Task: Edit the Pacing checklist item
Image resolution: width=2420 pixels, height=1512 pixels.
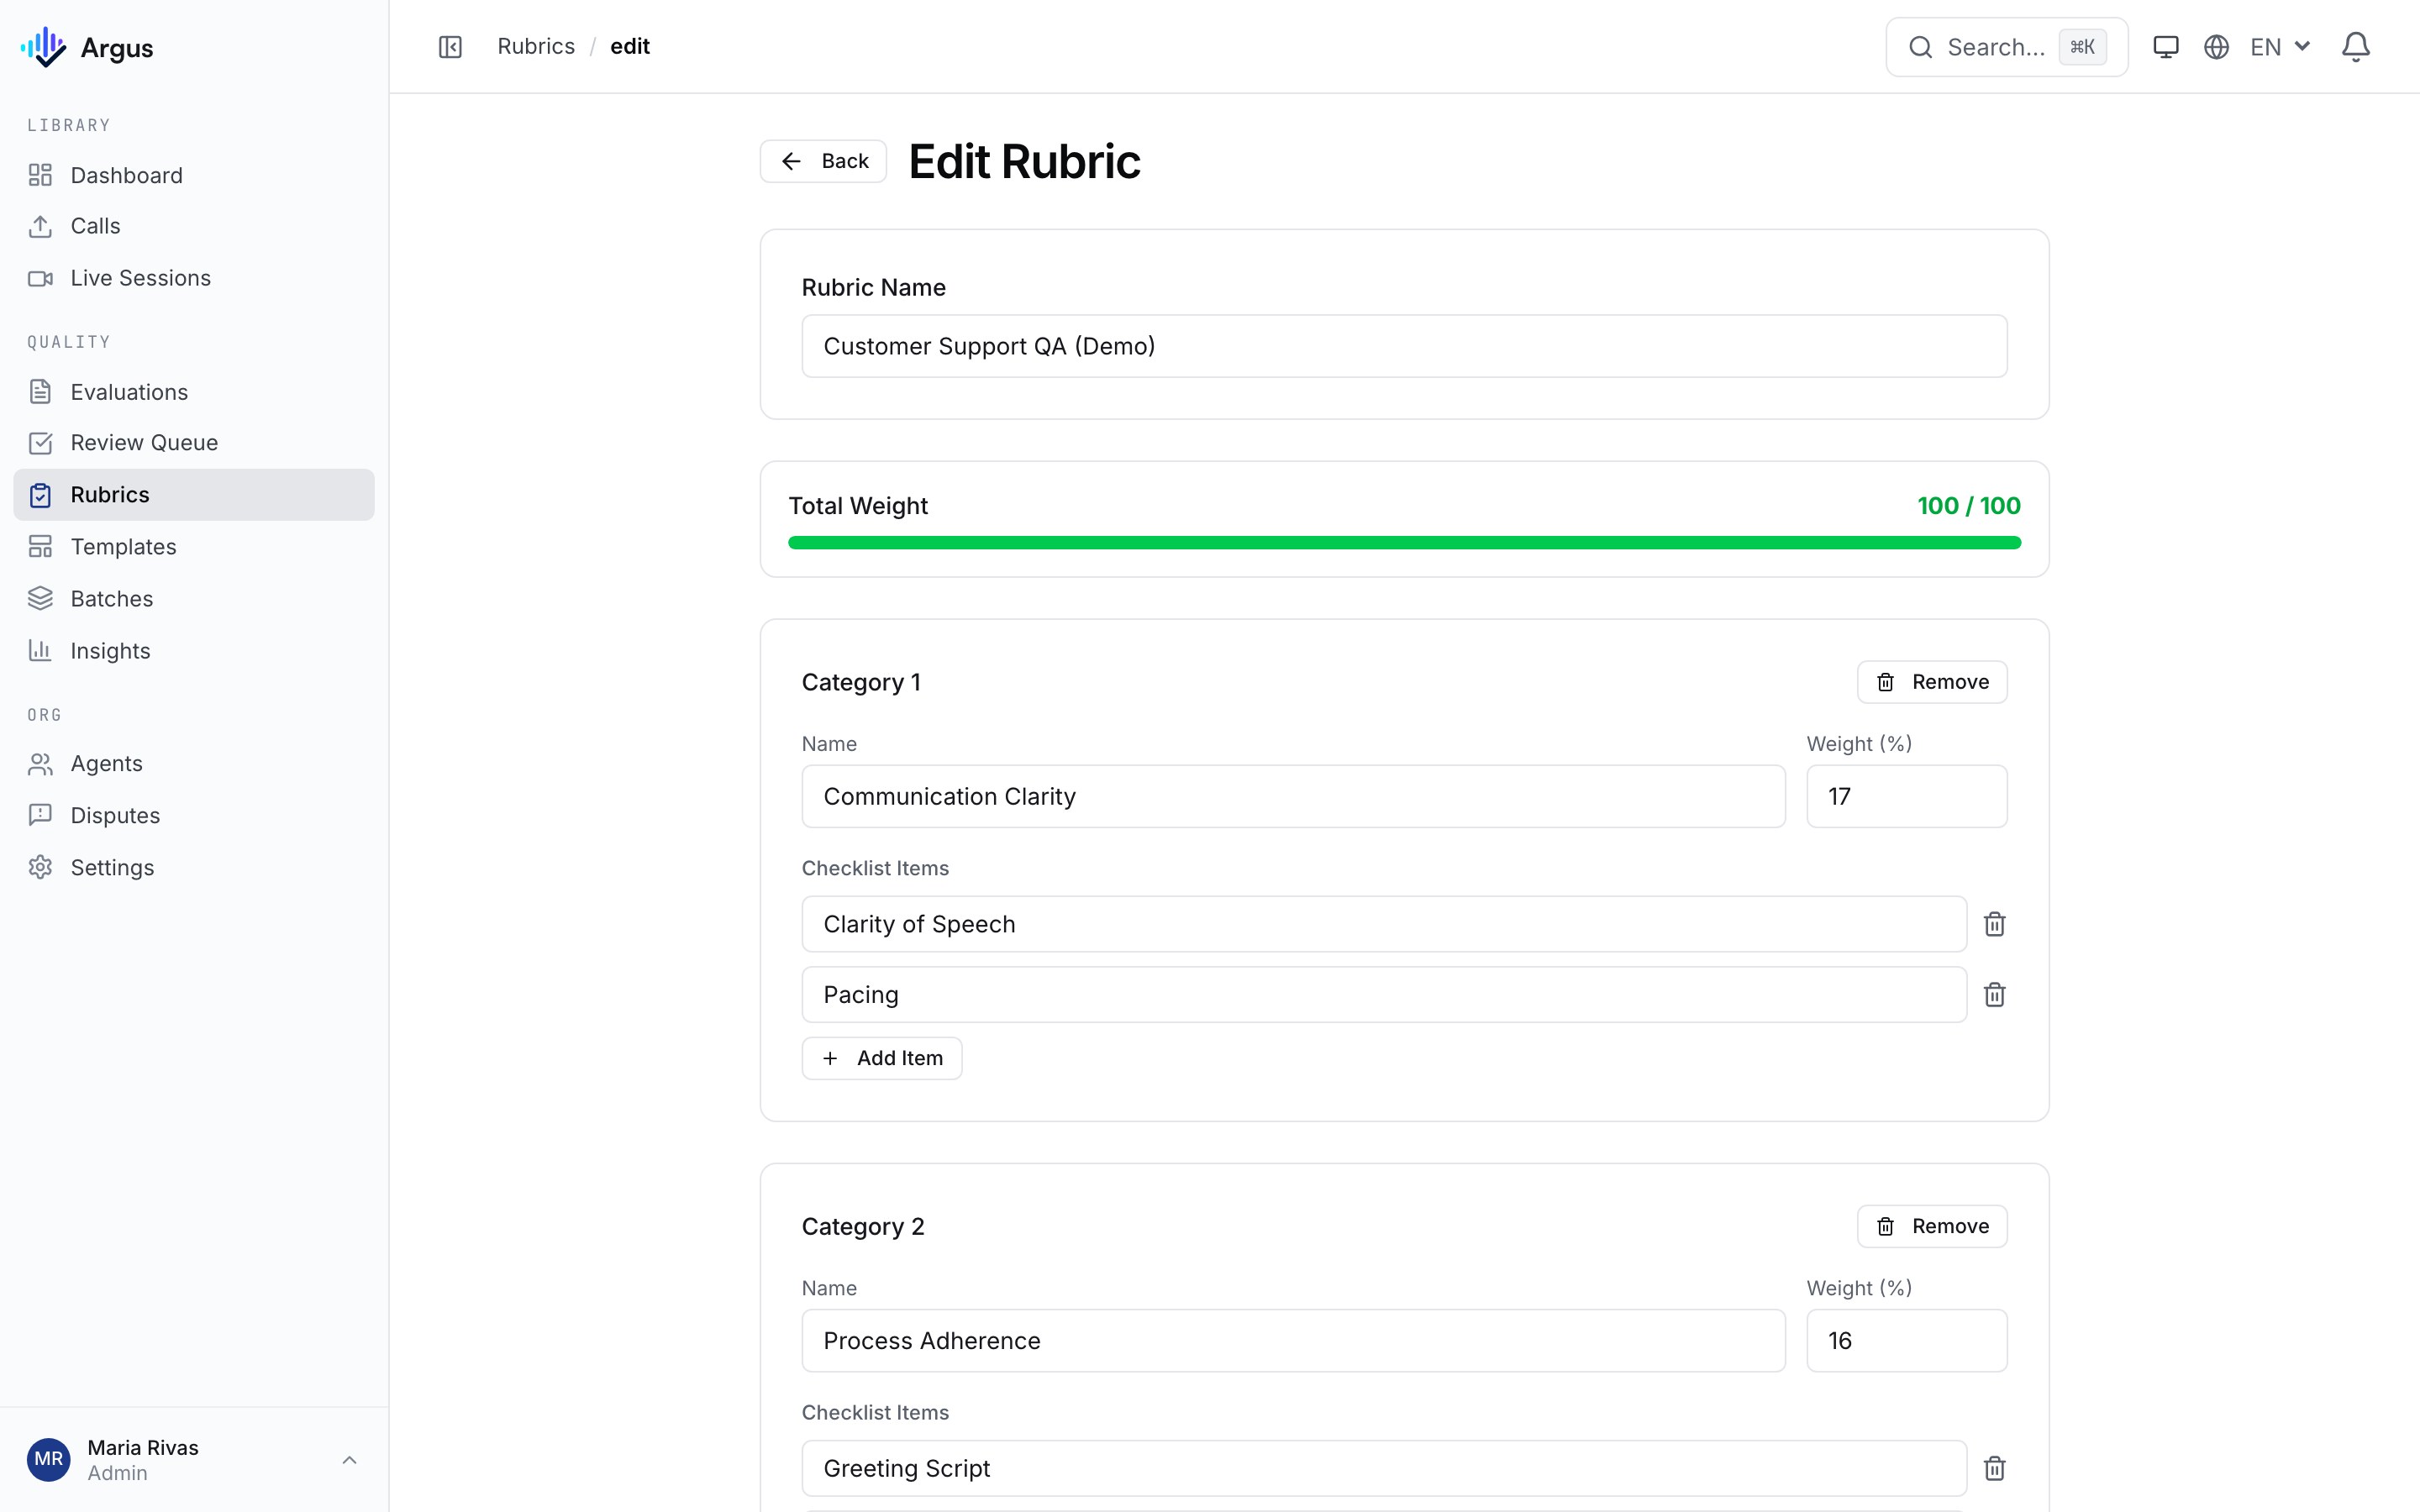Action: pyautogui.click(x=1384, y=994)
